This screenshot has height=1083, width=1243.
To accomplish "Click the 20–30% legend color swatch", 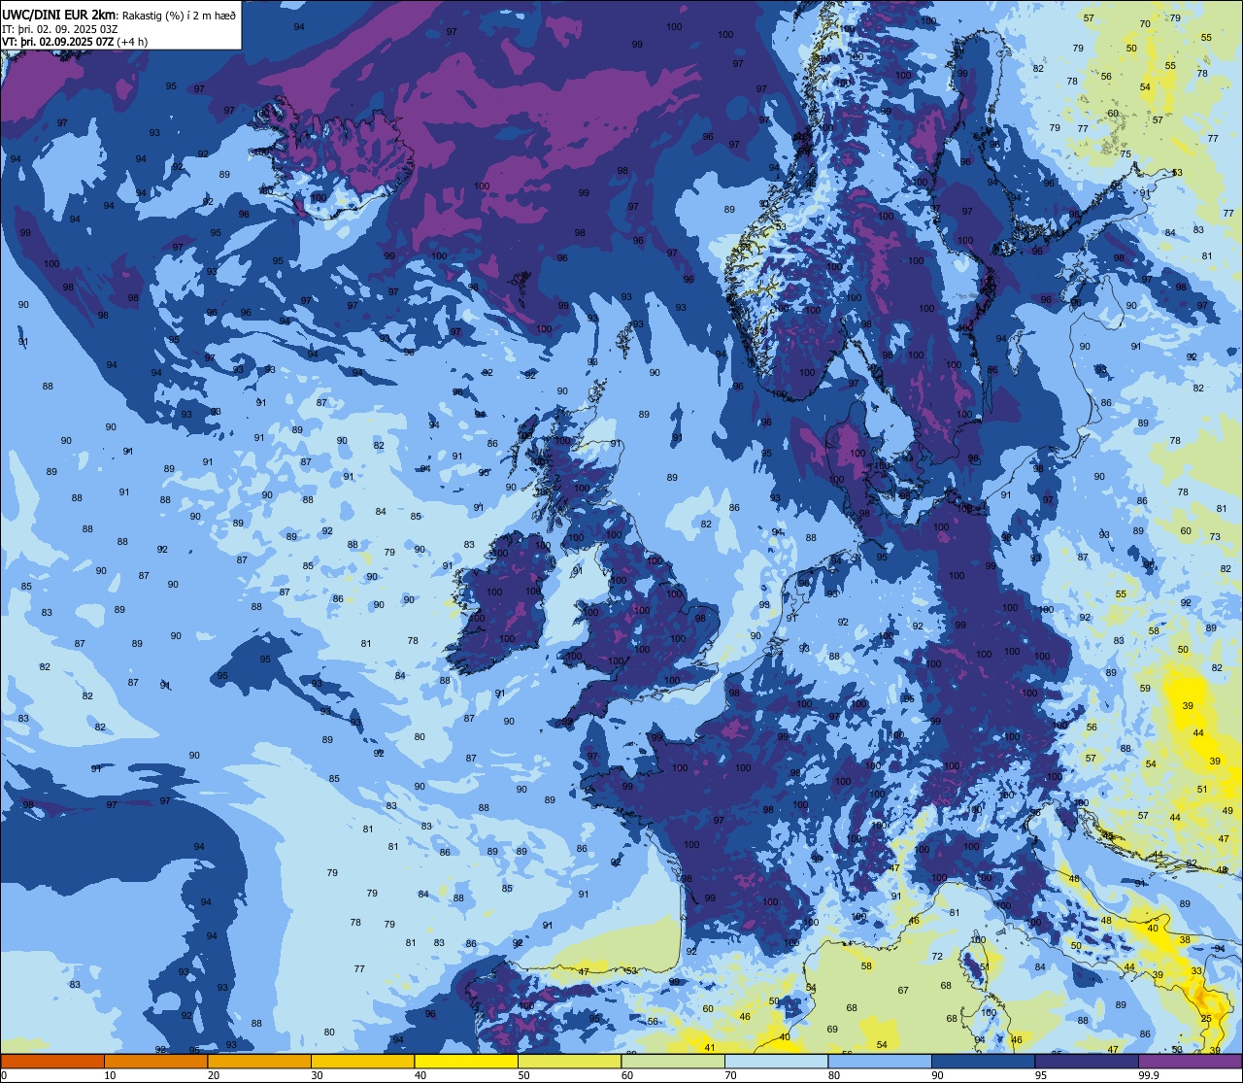I will coord(259,1061).
